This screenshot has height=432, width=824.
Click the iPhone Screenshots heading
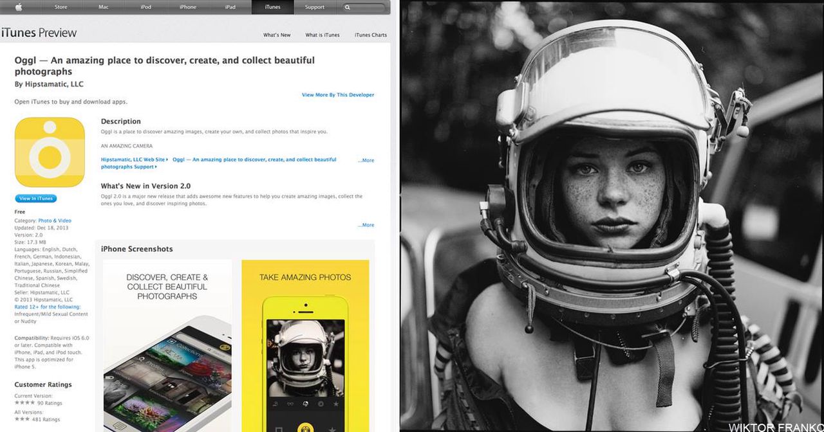tap(137, 249)
